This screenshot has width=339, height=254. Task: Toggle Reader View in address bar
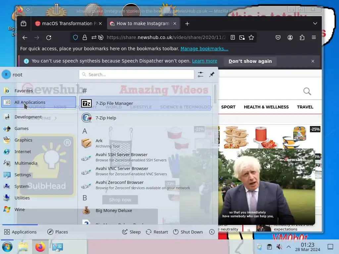(233, 38)
